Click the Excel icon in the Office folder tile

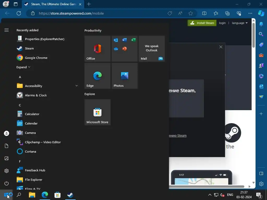pos(133,40)
